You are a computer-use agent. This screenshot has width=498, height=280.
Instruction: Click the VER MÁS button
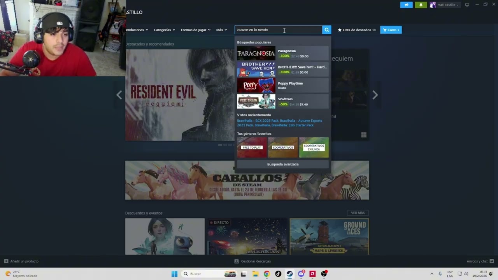(358, 213)
